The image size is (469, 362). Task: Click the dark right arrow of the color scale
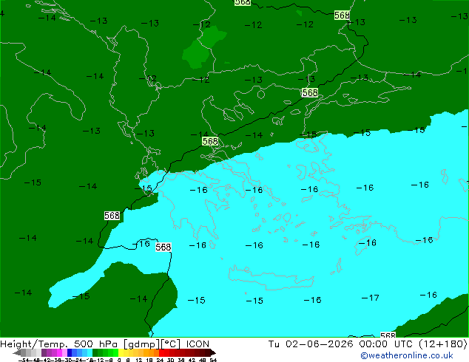(x=212, y=352)
